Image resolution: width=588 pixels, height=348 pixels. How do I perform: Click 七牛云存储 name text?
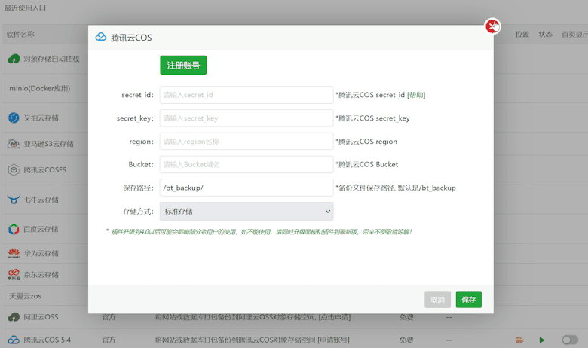click(41, 200)
